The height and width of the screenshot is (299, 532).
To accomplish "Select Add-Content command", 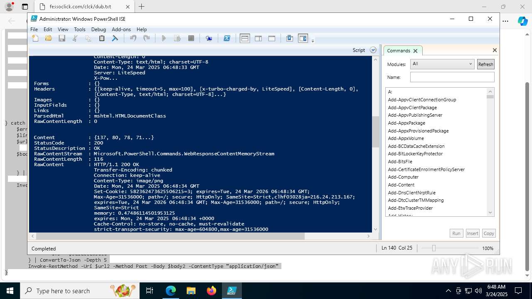I will click(401, 185).
